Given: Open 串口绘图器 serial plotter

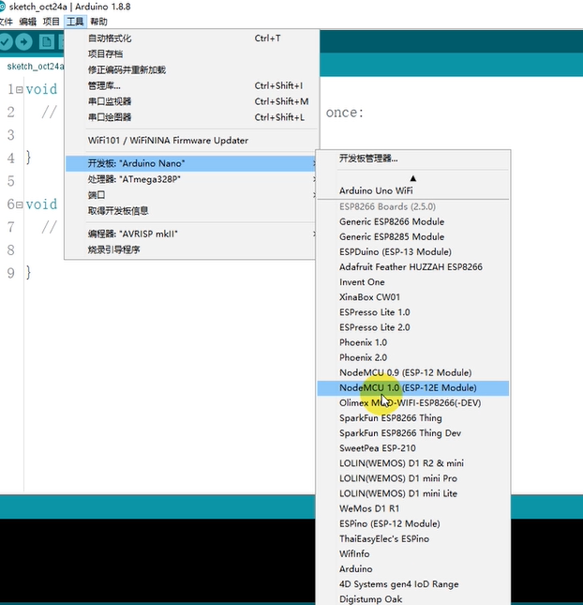Looking at the screenshot, I should coord(191,117).
